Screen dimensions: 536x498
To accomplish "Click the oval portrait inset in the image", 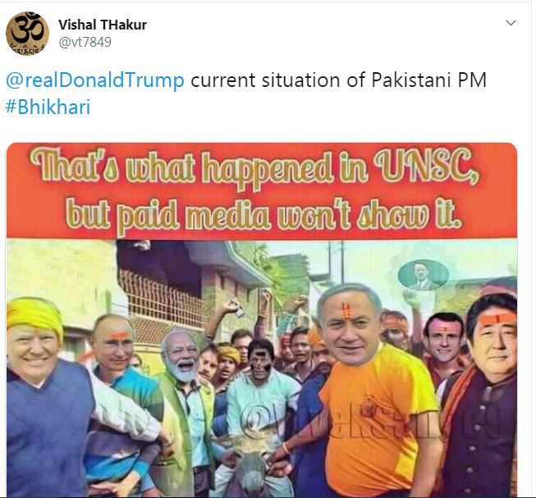I will coord(424,275).
